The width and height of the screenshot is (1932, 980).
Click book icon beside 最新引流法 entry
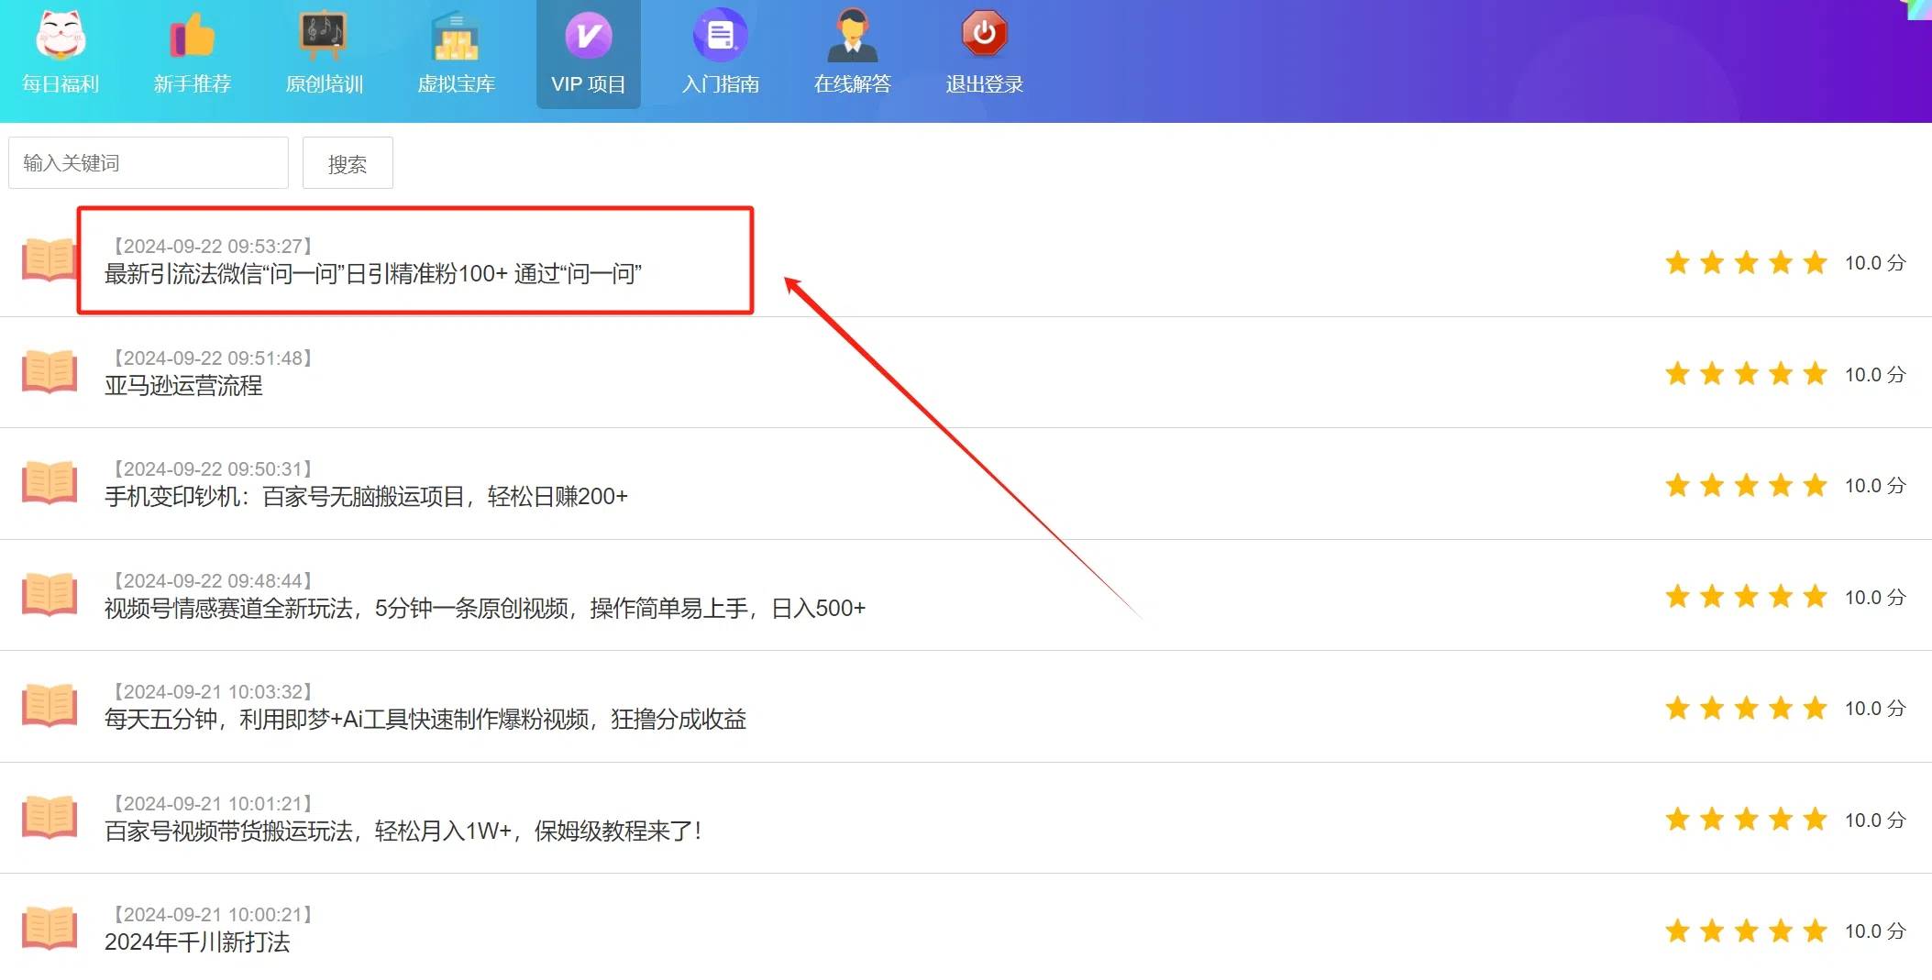pos(50,260)
